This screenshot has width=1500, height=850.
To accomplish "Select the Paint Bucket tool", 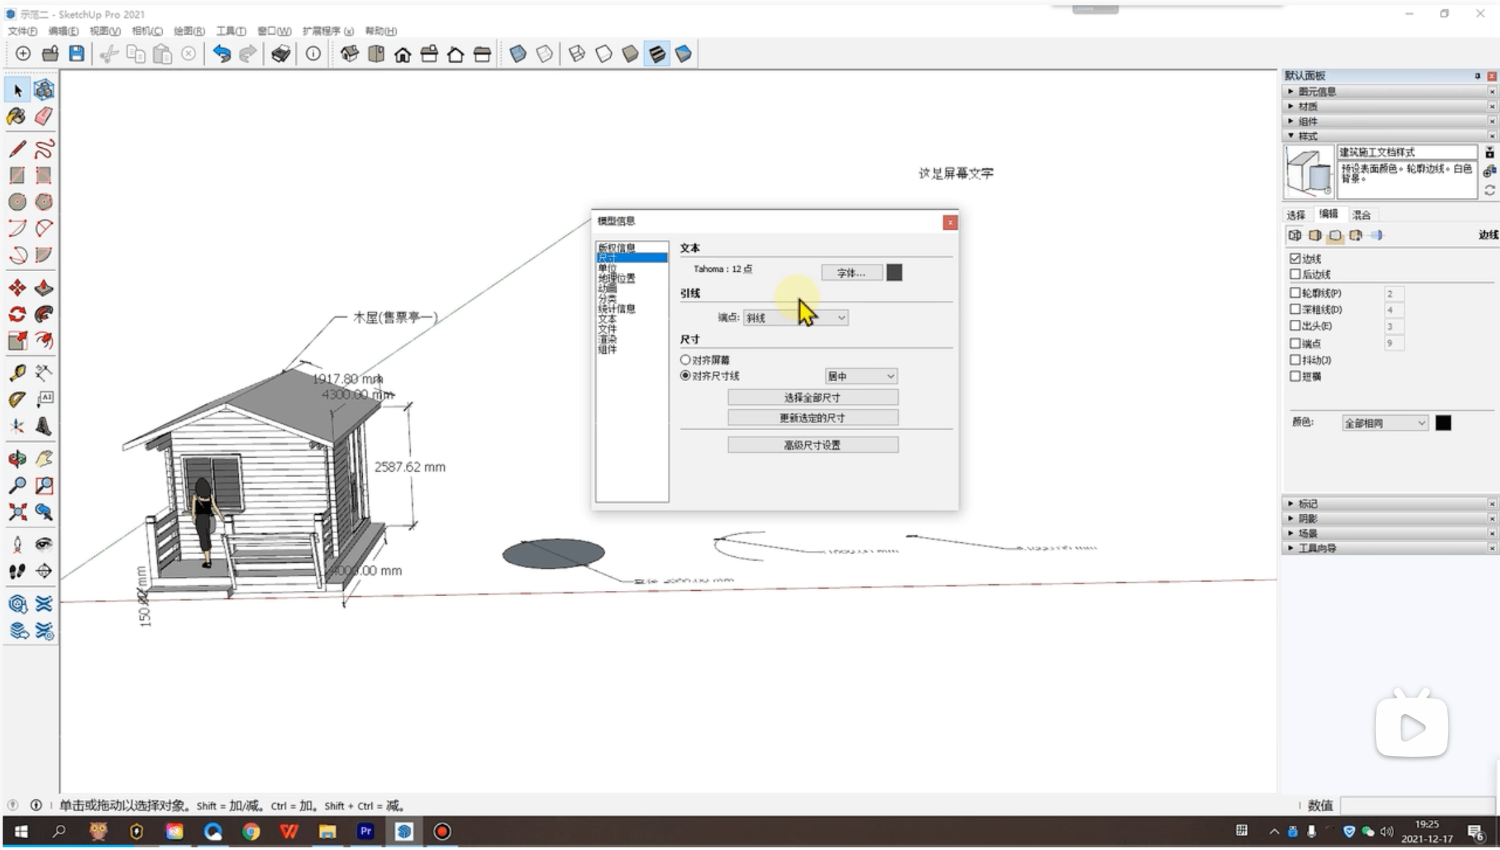I will 17,117.
